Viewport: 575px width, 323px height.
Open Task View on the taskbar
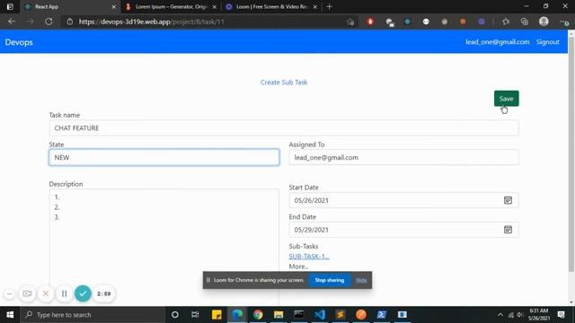(195, 315)
